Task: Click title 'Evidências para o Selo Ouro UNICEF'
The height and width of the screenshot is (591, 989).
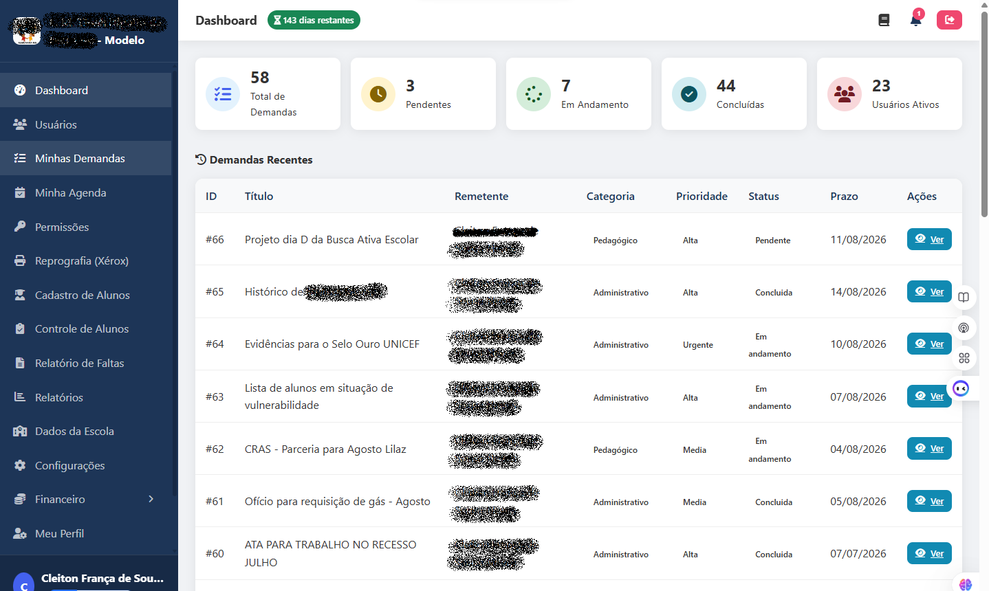Action: point(332,344)
